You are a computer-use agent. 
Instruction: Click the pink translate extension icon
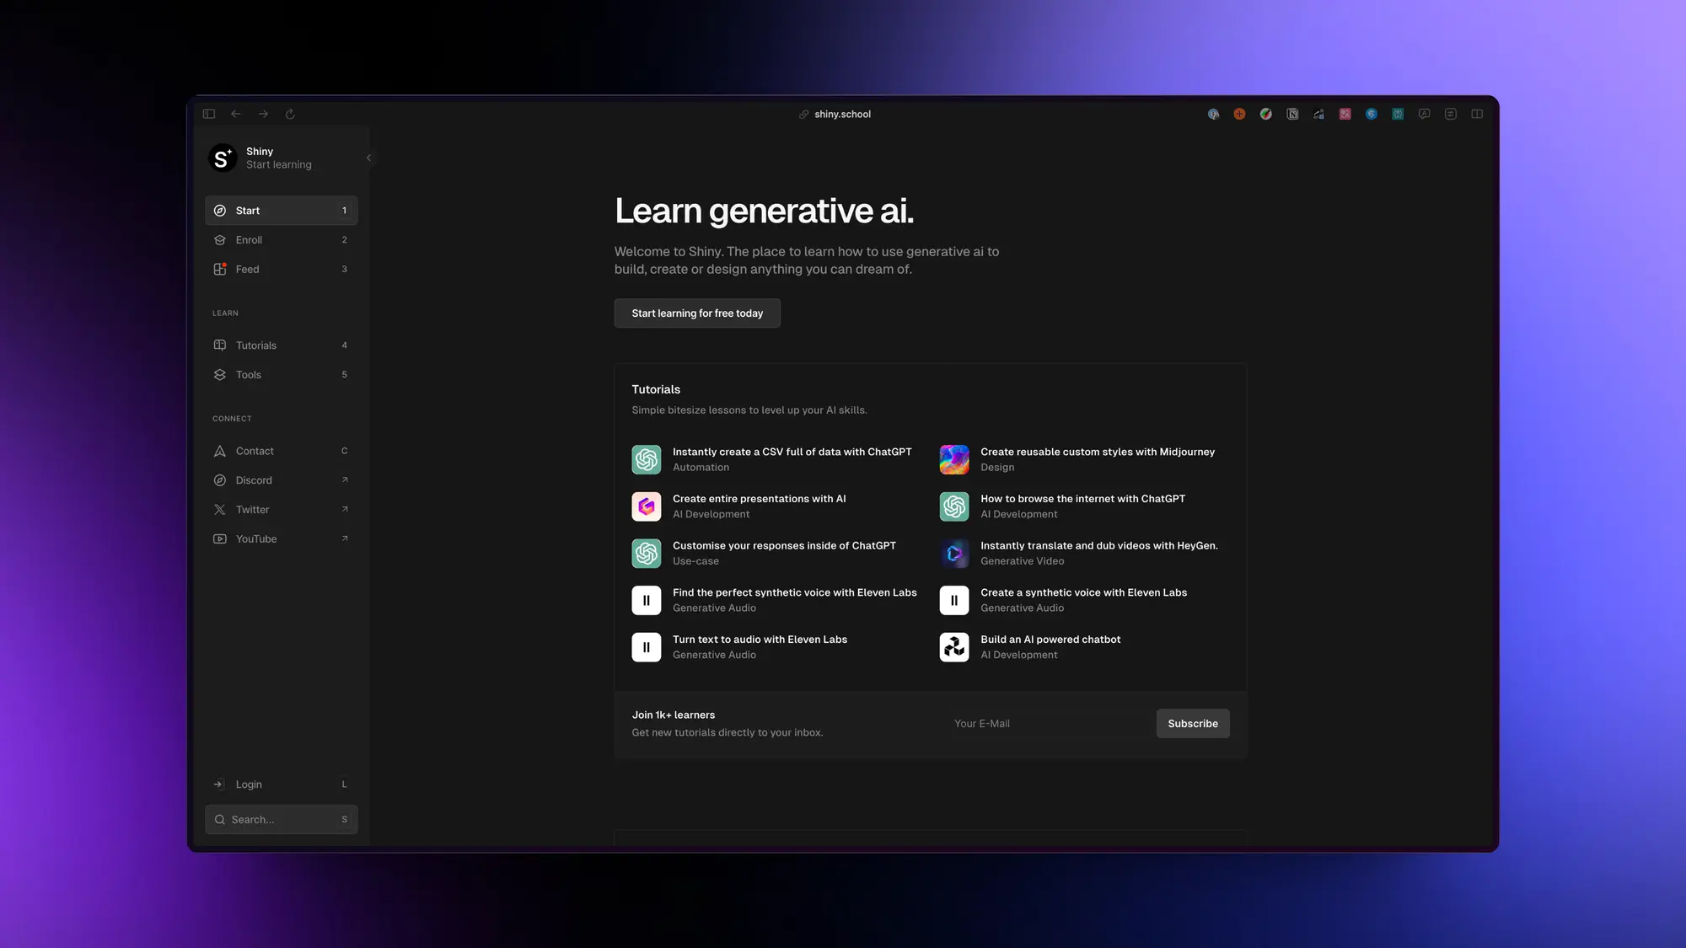point(1345,115)
